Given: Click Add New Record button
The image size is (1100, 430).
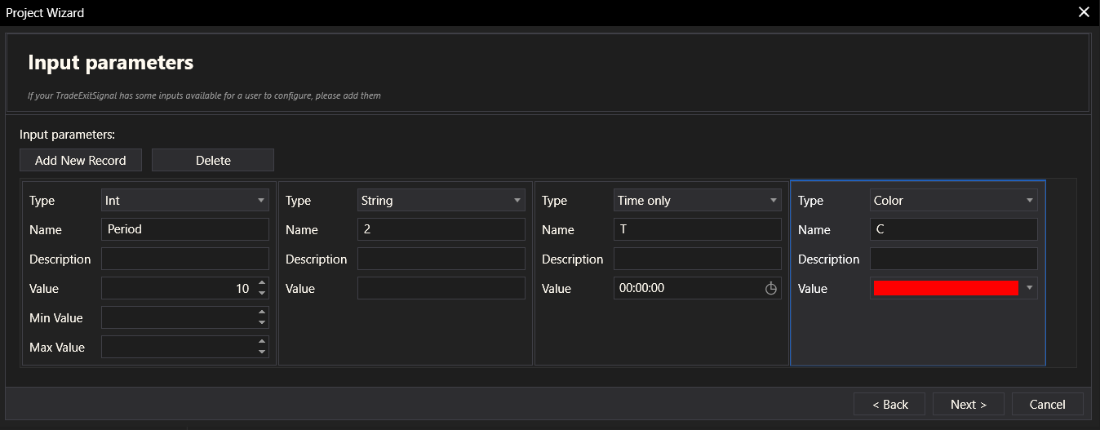Looking at the screenshot, I should pyautogui.click(x=81, y=160).
